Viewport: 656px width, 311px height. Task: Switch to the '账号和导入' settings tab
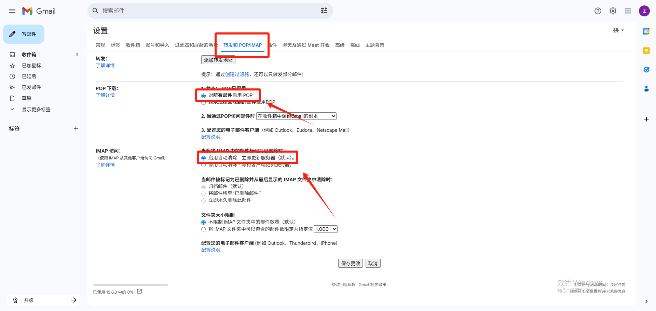coord(157,45)
